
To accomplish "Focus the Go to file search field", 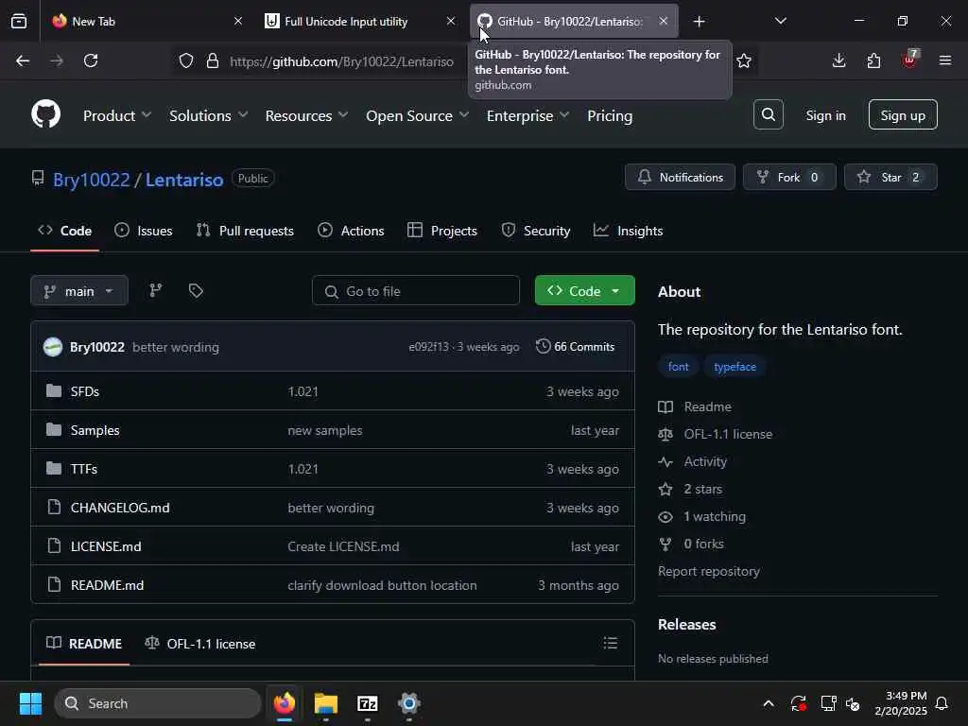I will 416,291.
